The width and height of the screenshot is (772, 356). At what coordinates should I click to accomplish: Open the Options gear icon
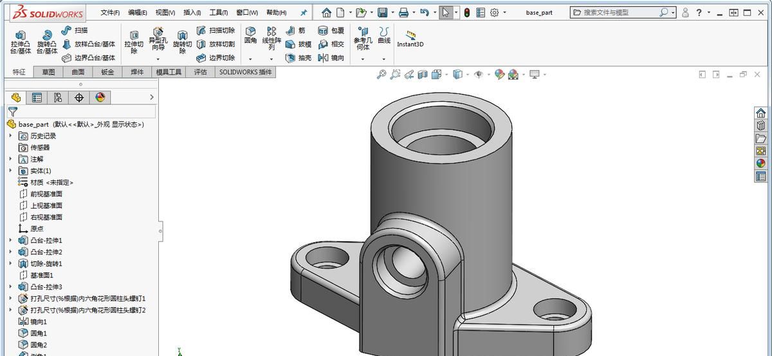coord(495,12)
